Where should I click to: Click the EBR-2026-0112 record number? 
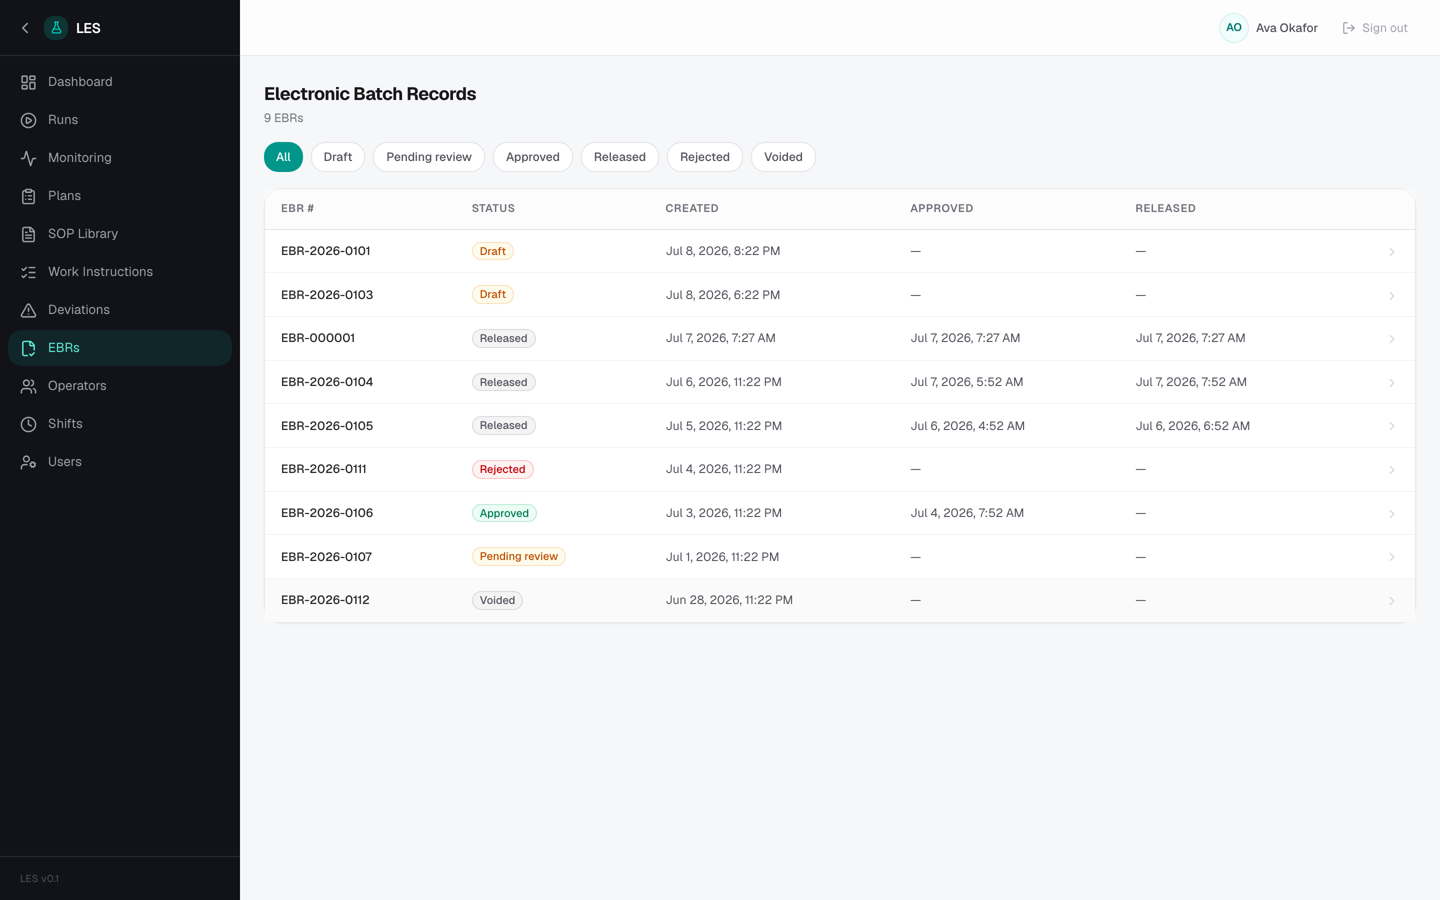[x=325, y=600]
